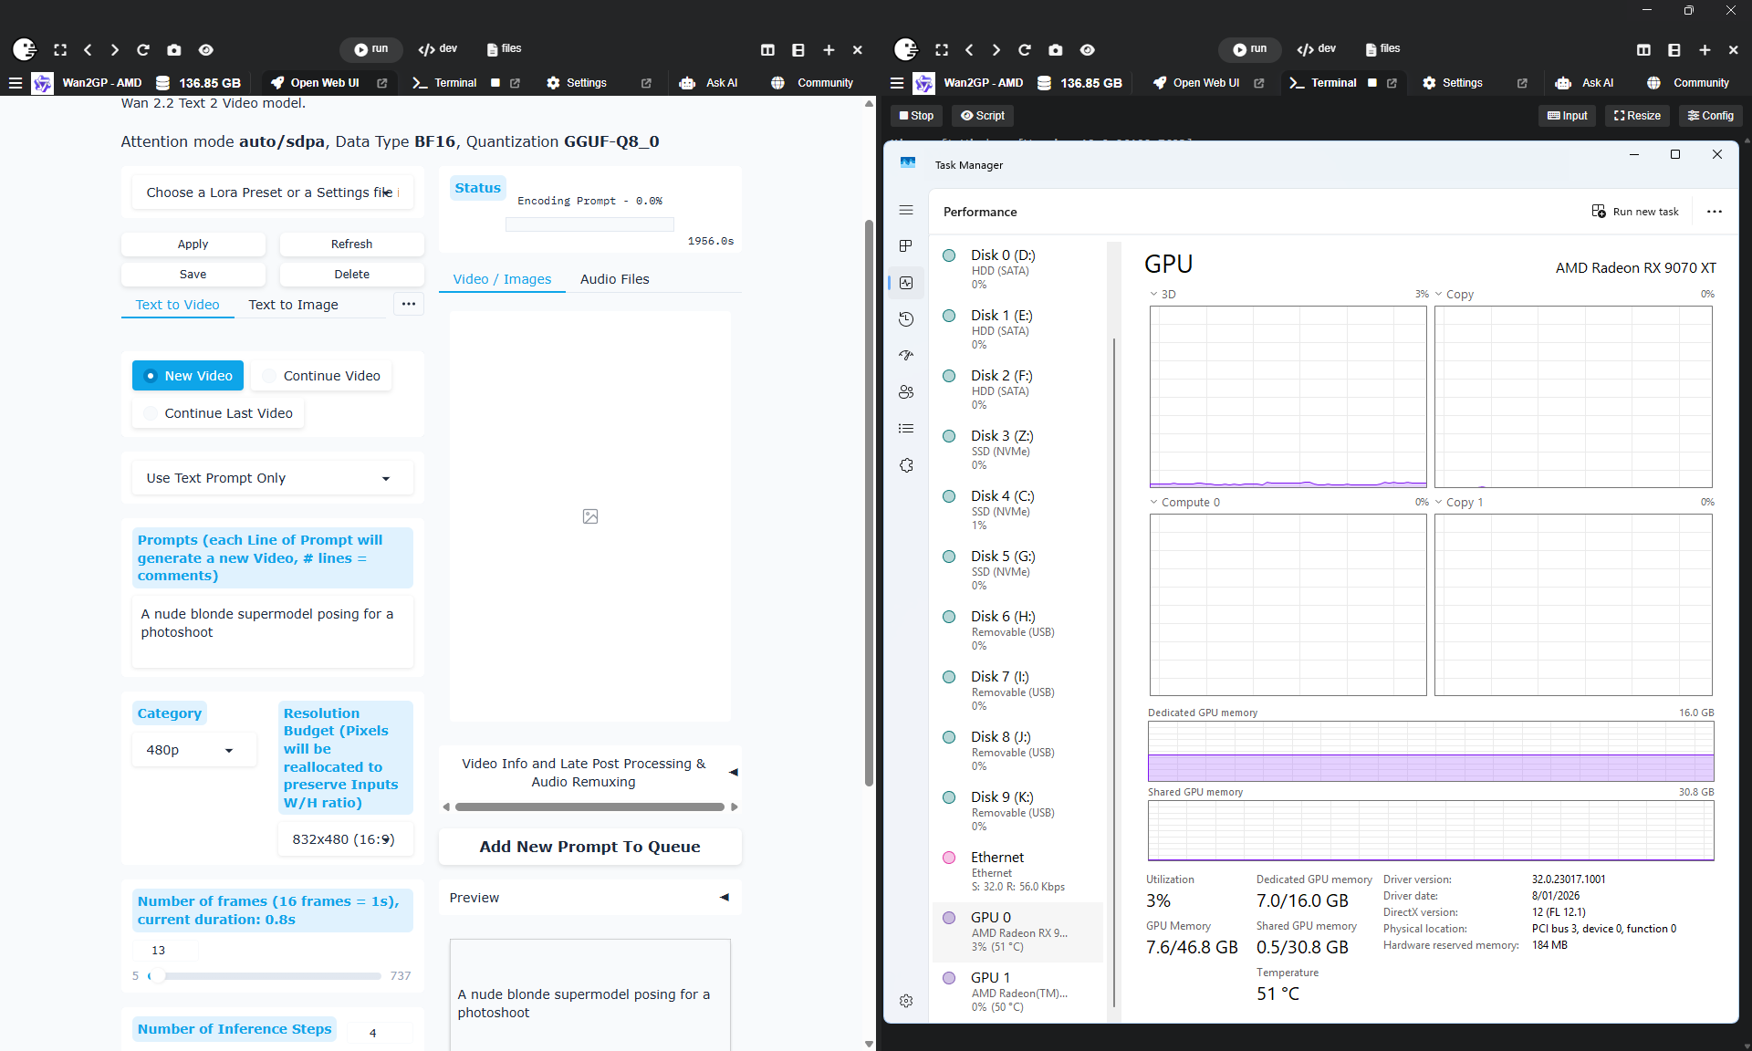Expand the Preview section arrow
This screenshot has width=1752, height=1051.
click(725, 898)
